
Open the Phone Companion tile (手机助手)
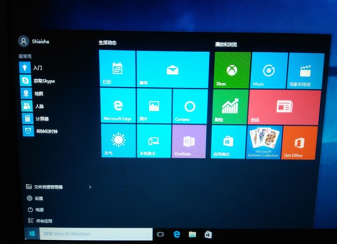point(154,141)
